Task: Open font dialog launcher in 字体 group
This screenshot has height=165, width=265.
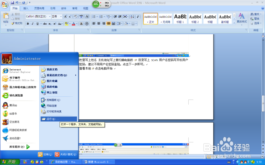Action: tap(88, 30)
